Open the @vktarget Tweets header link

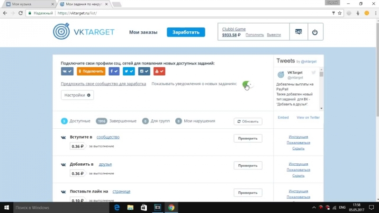309,62
